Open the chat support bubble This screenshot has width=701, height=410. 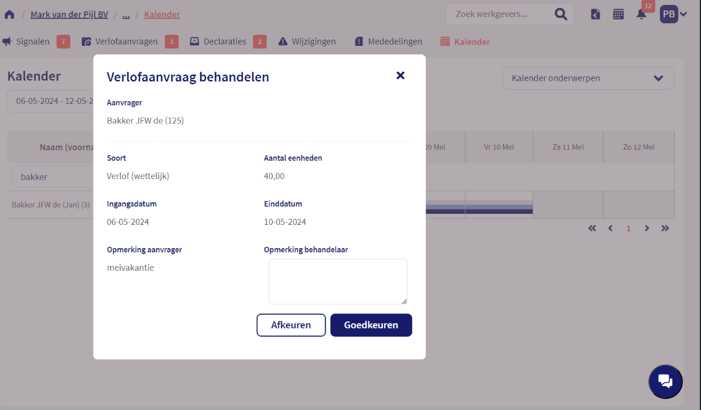tap(665, 381)
